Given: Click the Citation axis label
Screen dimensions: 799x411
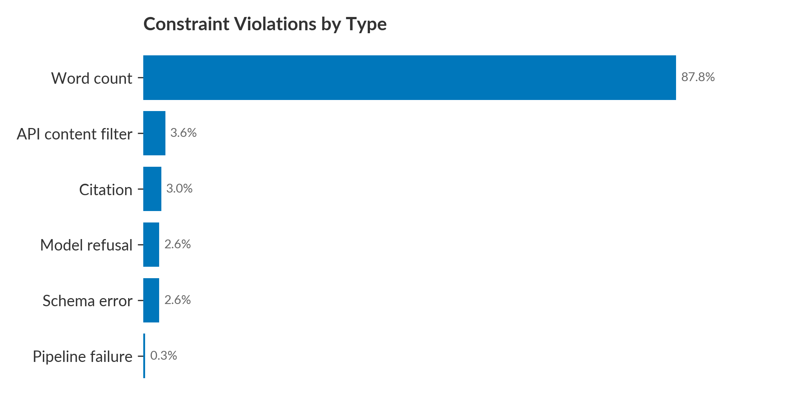Looking at the screenshot, I should 106,190.
